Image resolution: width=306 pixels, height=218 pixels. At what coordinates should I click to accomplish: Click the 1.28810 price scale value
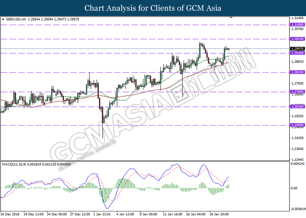pos(298,62)
